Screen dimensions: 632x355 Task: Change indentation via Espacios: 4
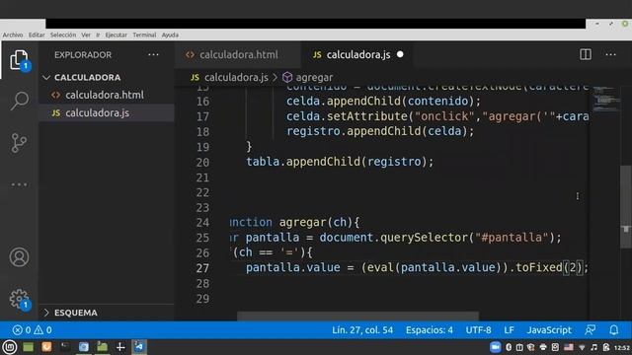pyautogui.click(x=430, y=330)
